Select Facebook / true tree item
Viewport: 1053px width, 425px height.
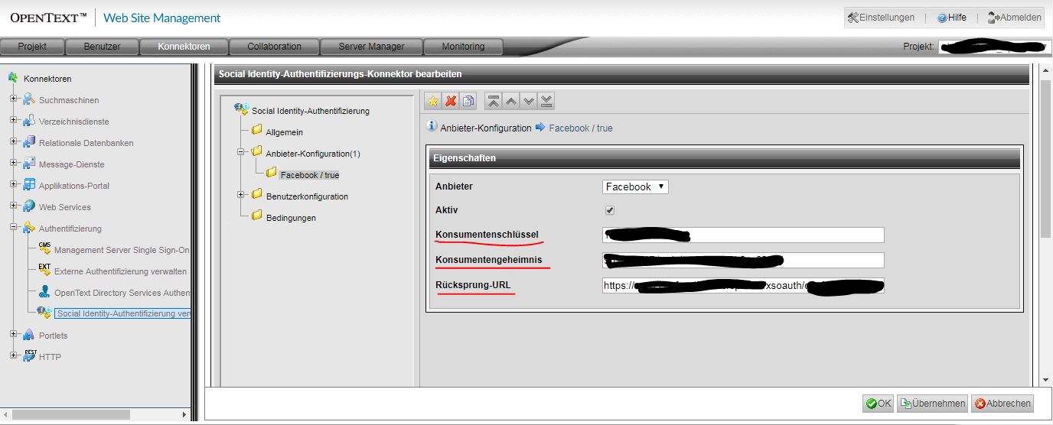[309, 175]
